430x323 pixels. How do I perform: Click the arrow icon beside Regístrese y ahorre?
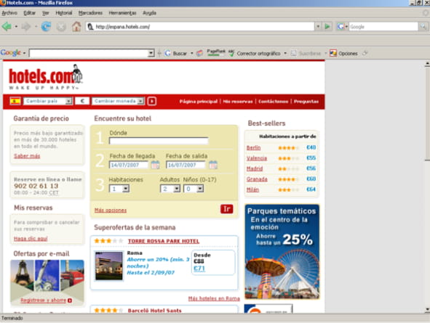(x=70, y=300)
